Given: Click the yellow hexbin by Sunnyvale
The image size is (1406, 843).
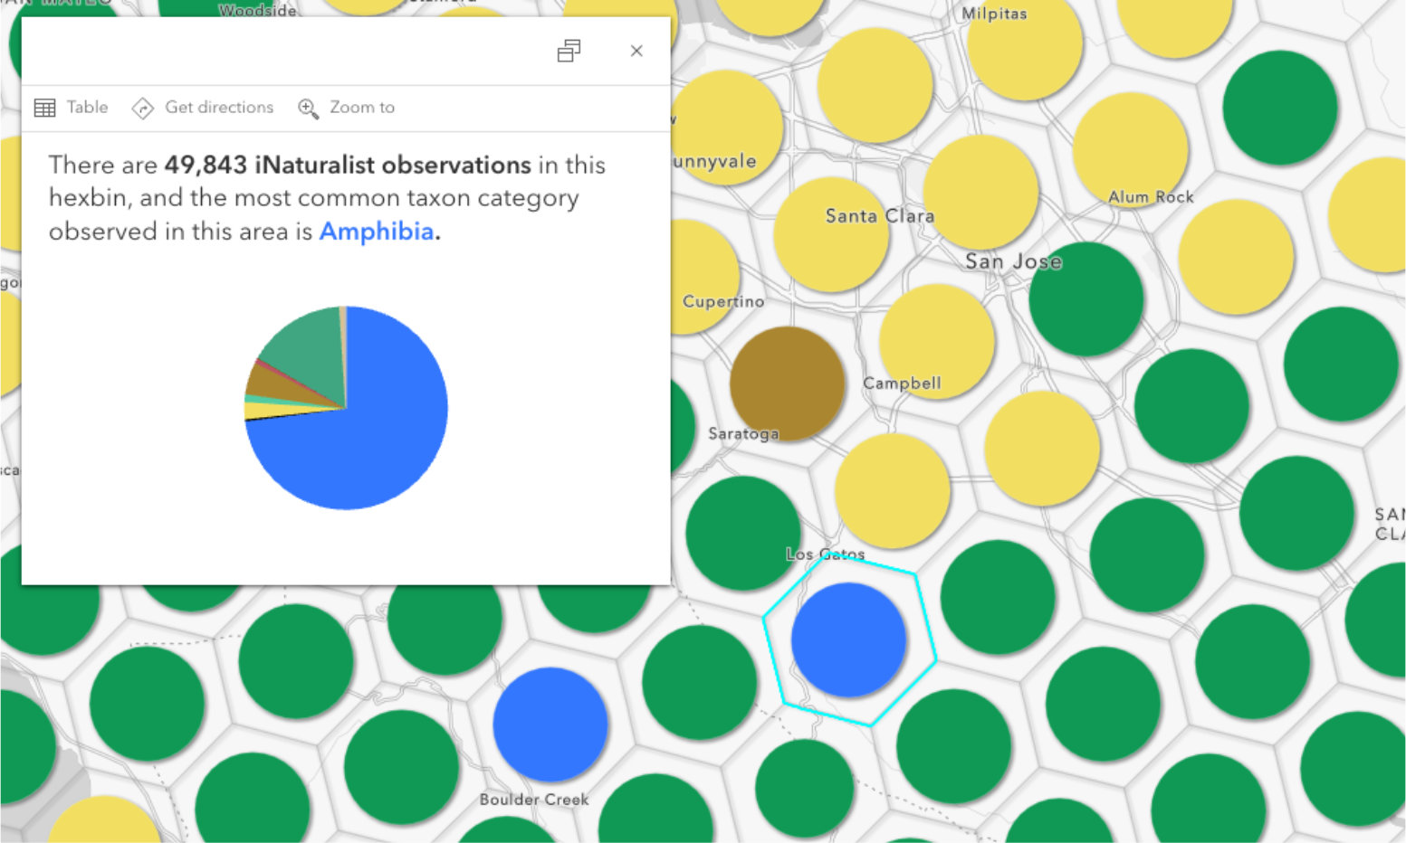Looking at the screenshot, I should coord(724,127).
